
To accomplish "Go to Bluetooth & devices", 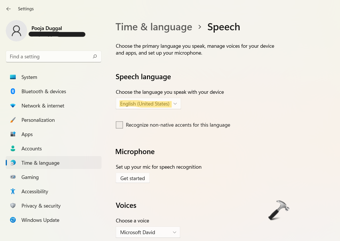I will click(x=53, y=91).
